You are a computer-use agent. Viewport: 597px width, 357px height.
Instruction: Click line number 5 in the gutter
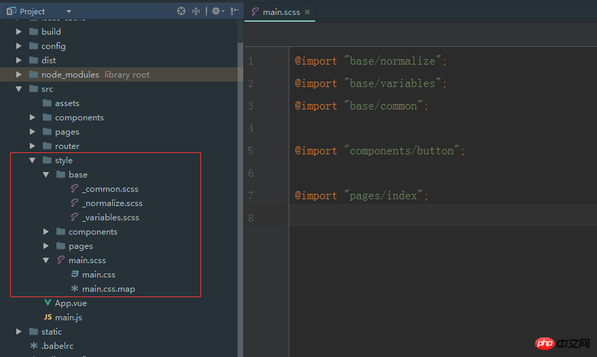pos(251,151)
